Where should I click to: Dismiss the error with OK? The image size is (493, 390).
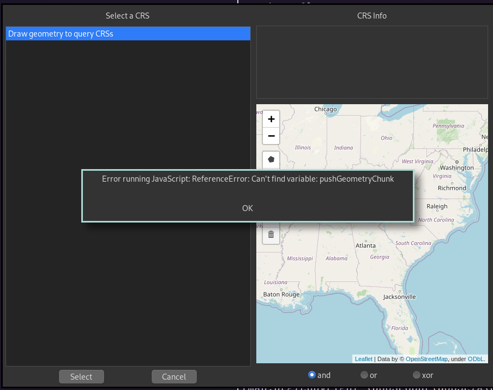pos(248,208)
